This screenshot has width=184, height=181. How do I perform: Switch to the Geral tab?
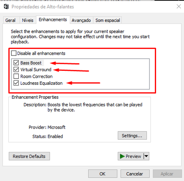tap(10, 20)
